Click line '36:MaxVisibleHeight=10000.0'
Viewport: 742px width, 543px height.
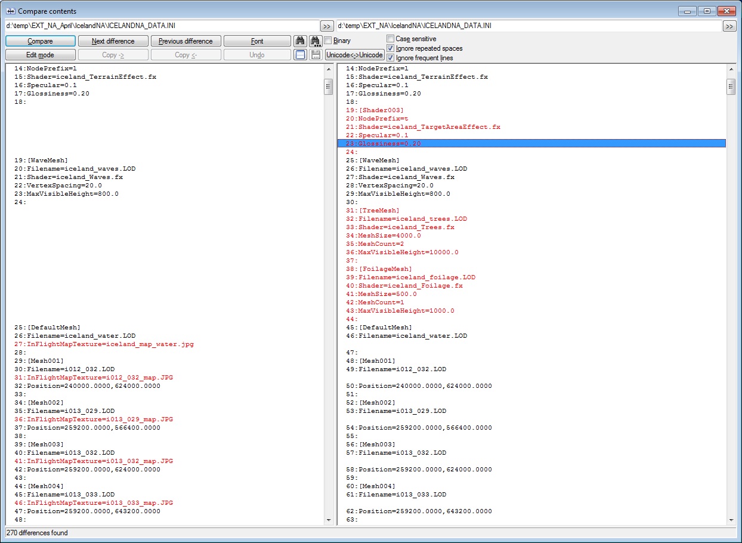pyautogui.click(x=402, y=252)
